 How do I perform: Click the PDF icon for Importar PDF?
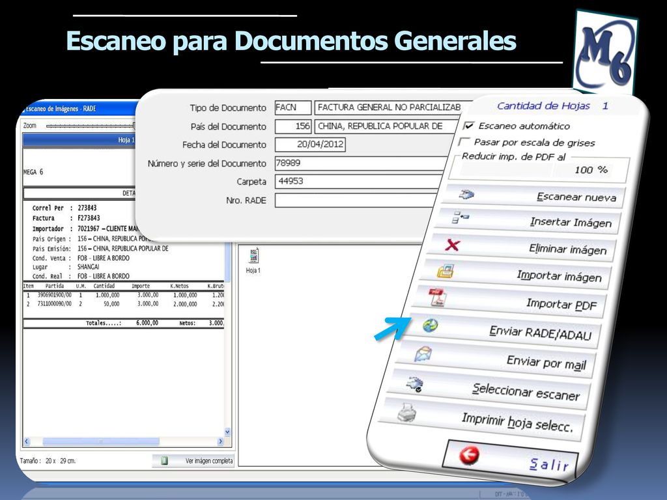(x=438, y=297)
